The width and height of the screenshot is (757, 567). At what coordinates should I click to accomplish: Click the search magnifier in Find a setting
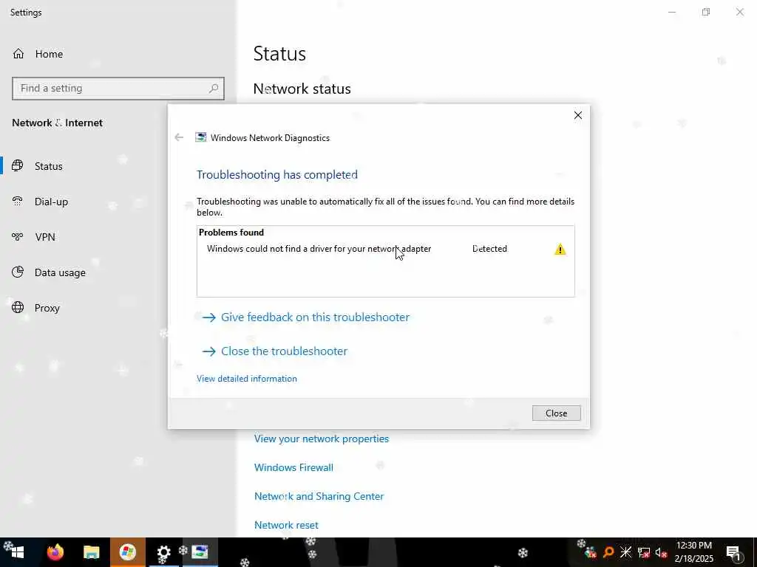coord(214,89)
